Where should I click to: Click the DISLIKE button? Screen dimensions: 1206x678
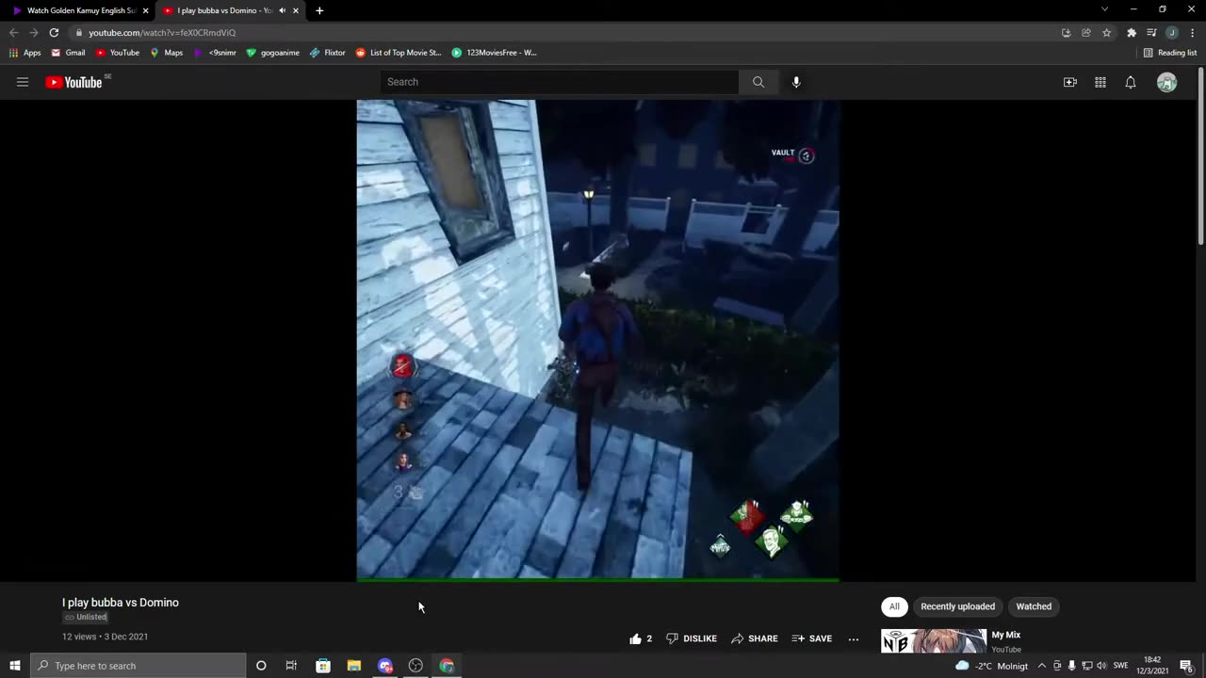point(692,638)
